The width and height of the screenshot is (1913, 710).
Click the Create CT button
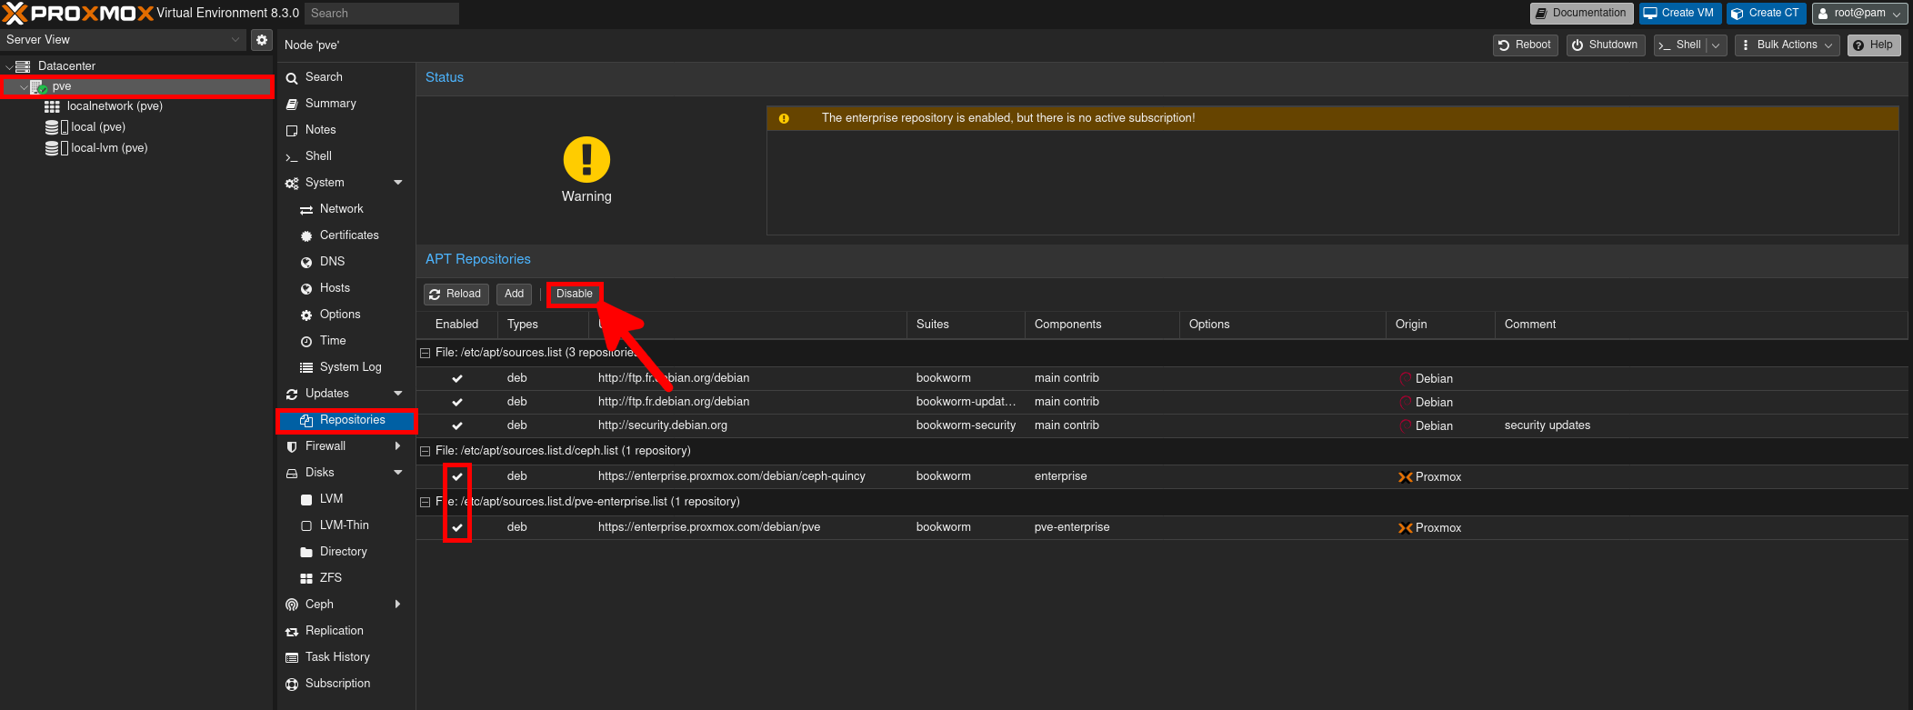click(x=1766, y=14)
